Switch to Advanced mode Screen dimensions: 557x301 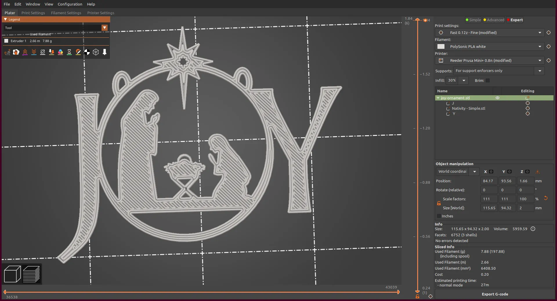(494, 20)
